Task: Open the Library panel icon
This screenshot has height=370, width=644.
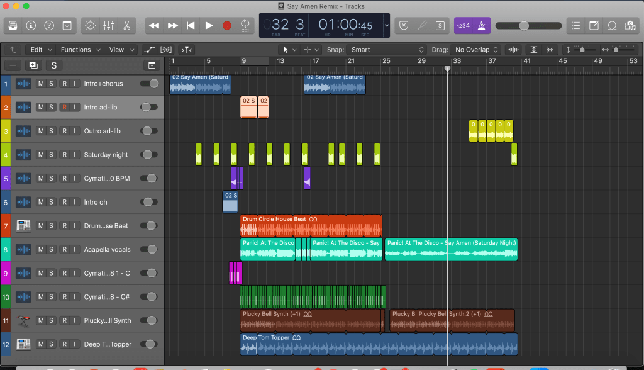Action: tap(13, 26)
